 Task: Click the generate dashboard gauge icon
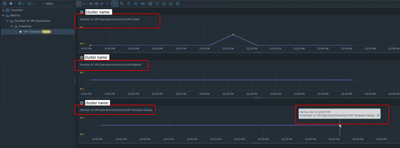171,4
